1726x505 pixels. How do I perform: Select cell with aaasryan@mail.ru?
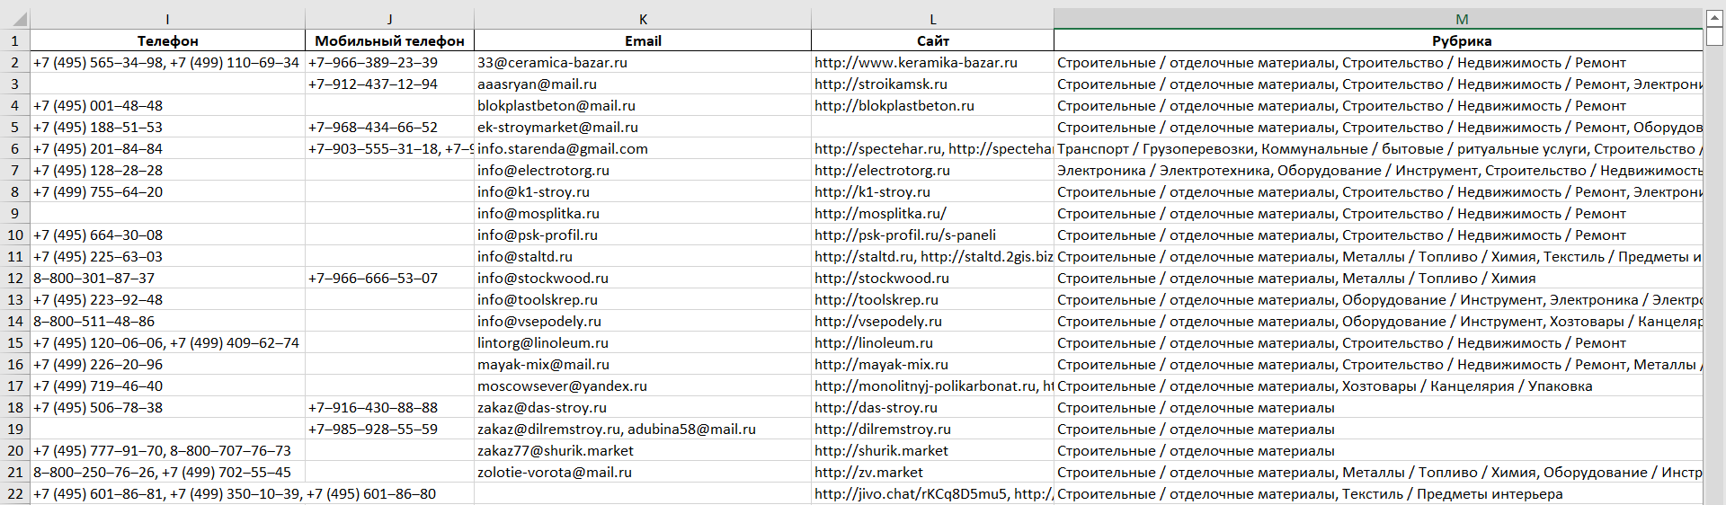(x=643, y=84)
